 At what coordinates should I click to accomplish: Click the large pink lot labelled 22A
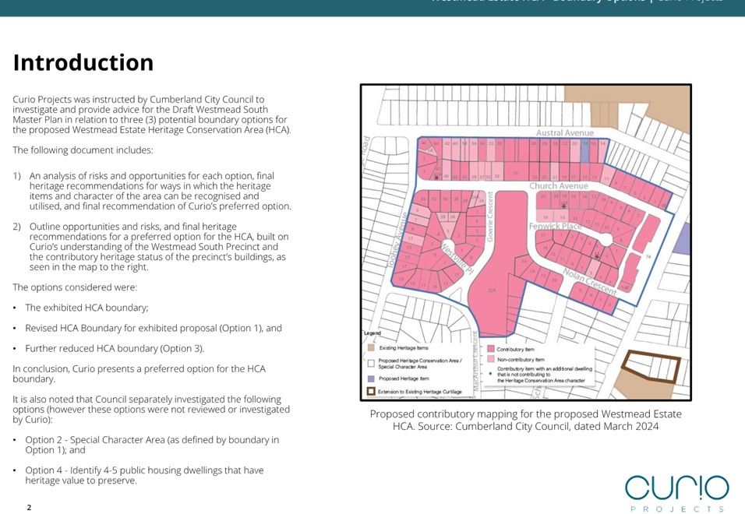(493, 290)
